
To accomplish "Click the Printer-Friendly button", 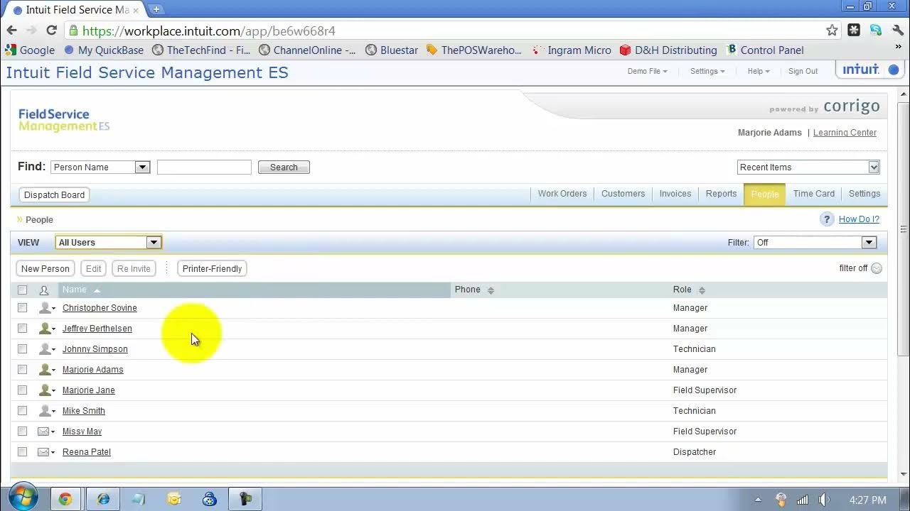I will [x=212, y=269].
